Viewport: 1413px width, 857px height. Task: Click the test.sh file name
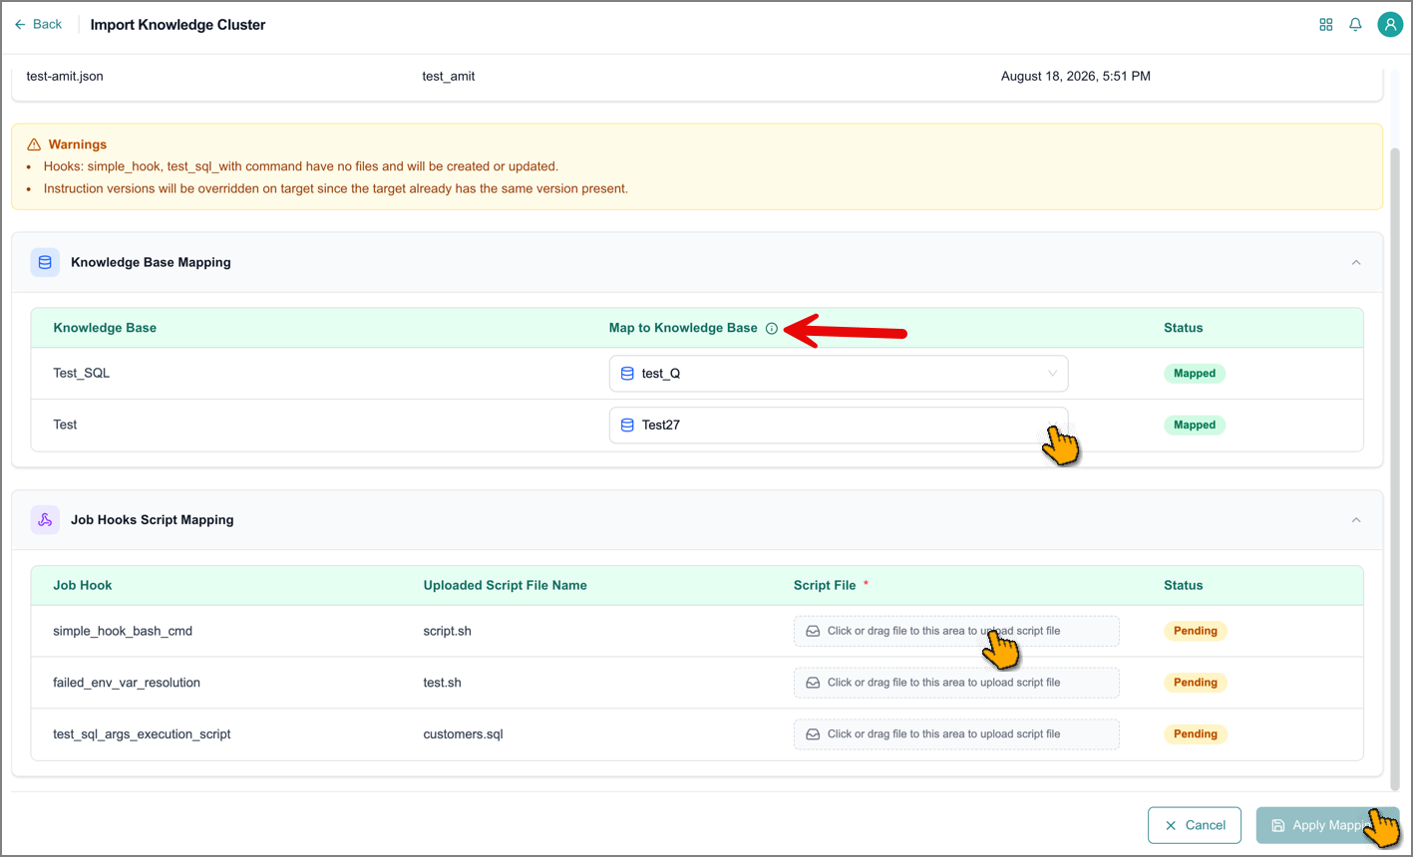click(443, 683)
